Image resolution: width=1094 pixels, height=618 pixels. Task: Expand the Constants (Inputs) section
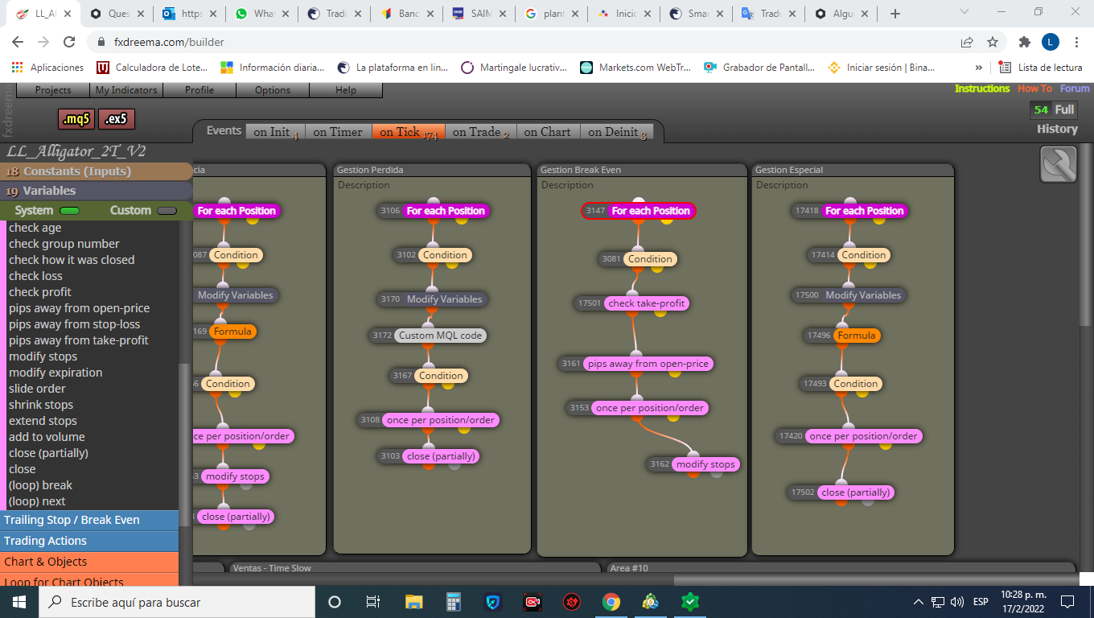point(97,171)
